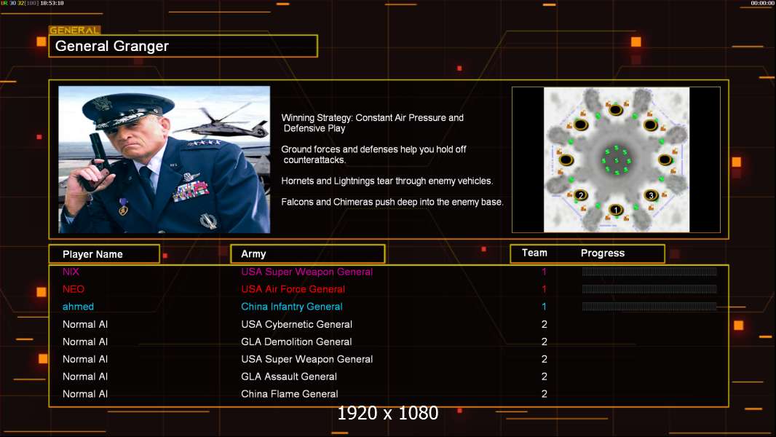Click Normal AI name in Cybernetic General row
Screen dimensions: 776x437
coord(85,324)
